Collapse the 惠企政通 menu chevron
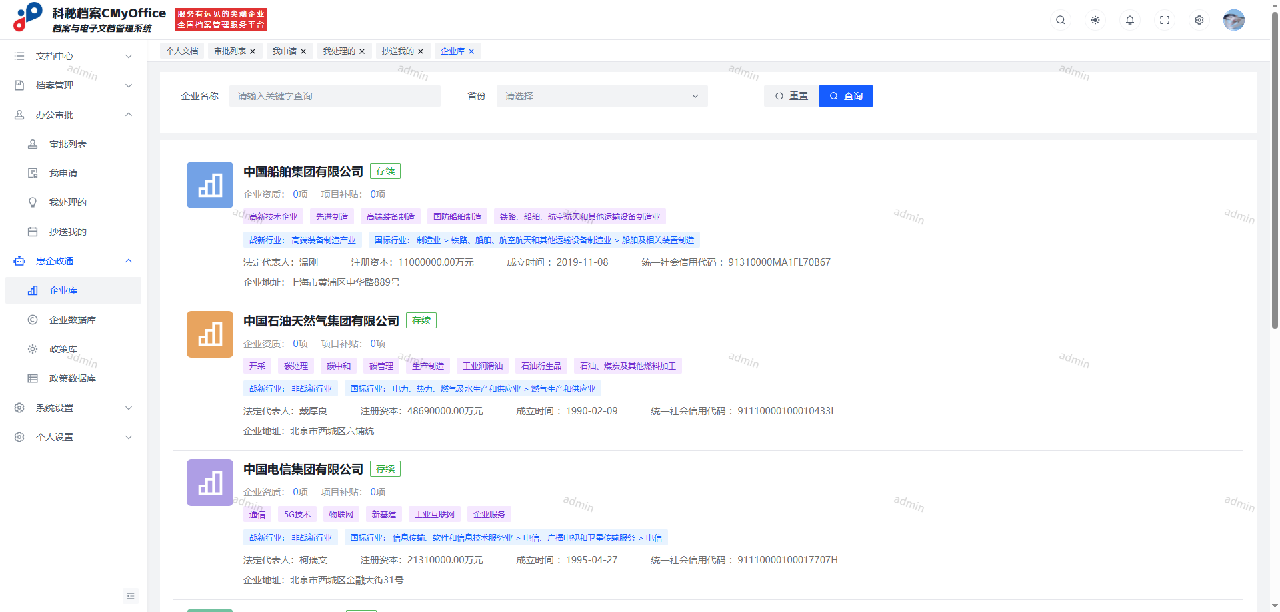 pyautogui.click(x=129, y=261)
